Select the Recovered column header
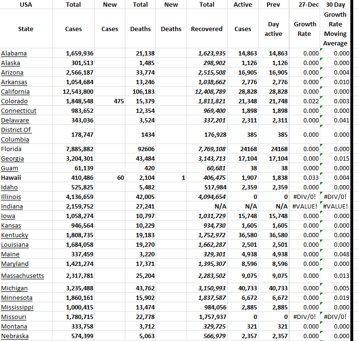 coord(207,29)
